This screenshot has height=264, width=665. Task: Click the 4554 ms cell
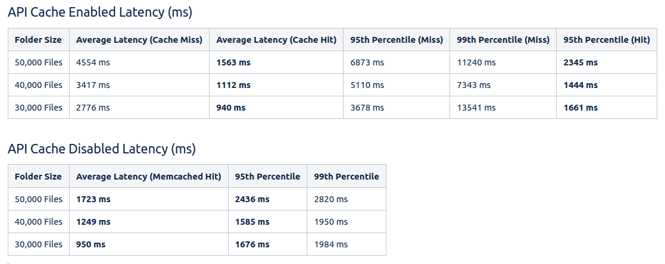click(93, 62)
